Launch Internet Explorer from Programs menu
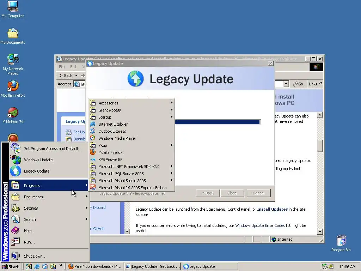The height and width of the screenshot is (271, 361). point(132,124)
